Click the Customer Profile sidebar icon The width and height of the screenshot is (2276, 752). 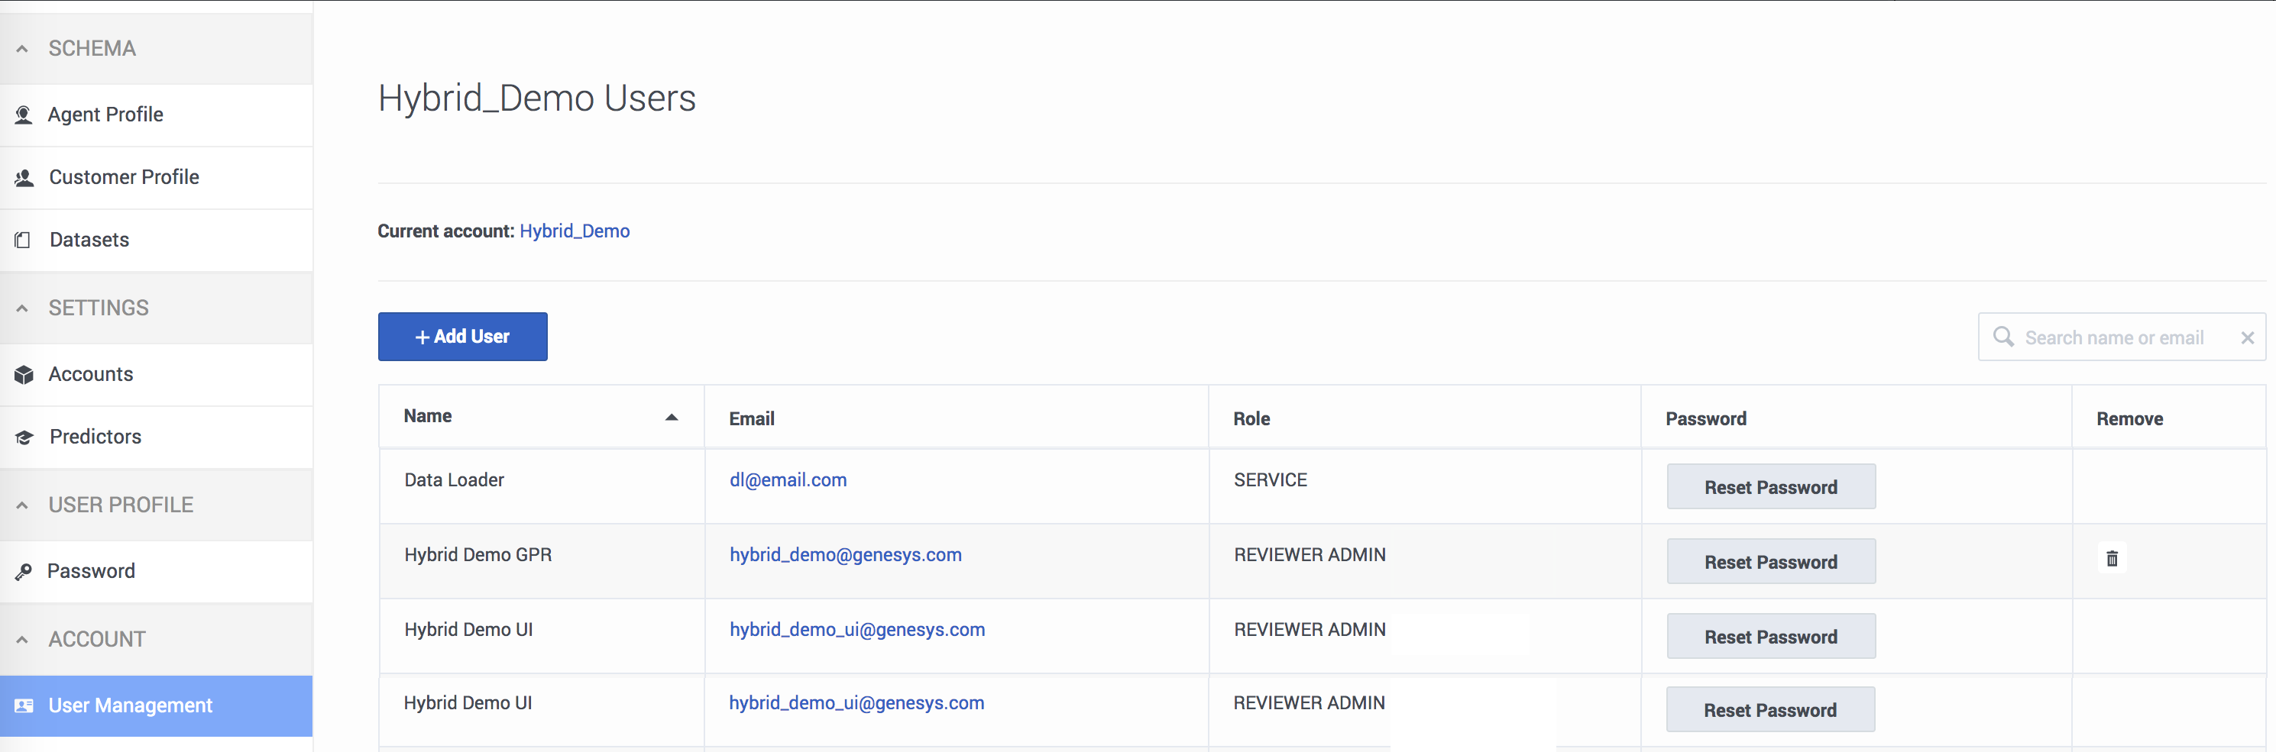pos(24,177)
